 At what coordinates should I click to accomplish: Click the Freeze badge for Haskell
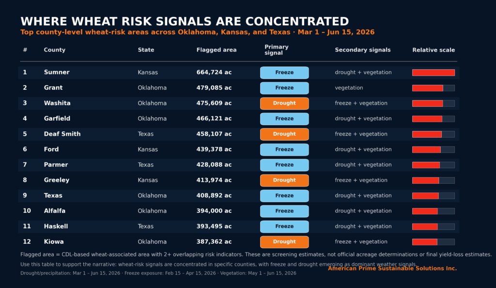(x=284, y=226)
